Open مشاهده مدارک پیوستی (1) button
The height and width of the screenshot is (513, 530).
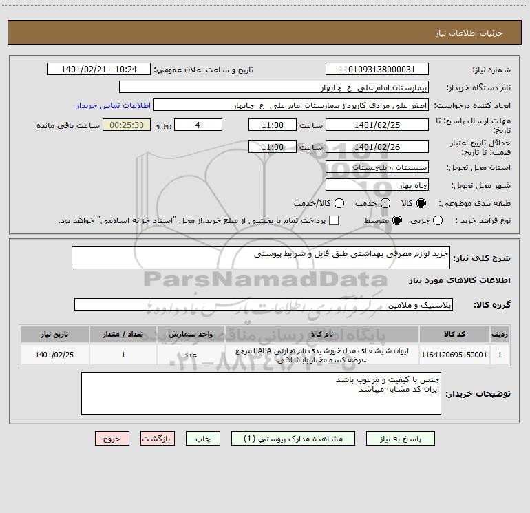pos(293,438)
